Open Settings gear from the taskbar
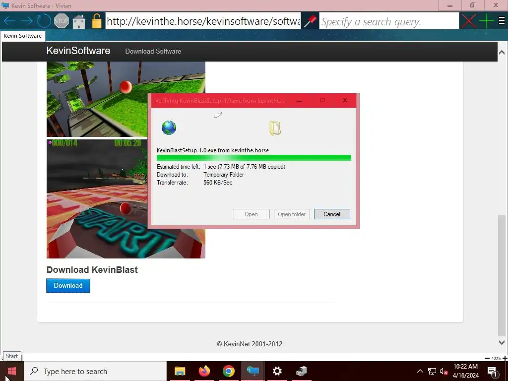The width and height of the screenshot is (508, 381). point(277,371)
